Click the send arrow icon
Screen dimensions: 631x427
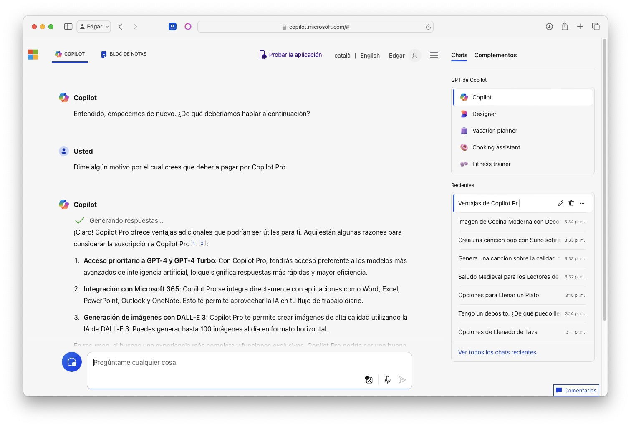(402, 379)
